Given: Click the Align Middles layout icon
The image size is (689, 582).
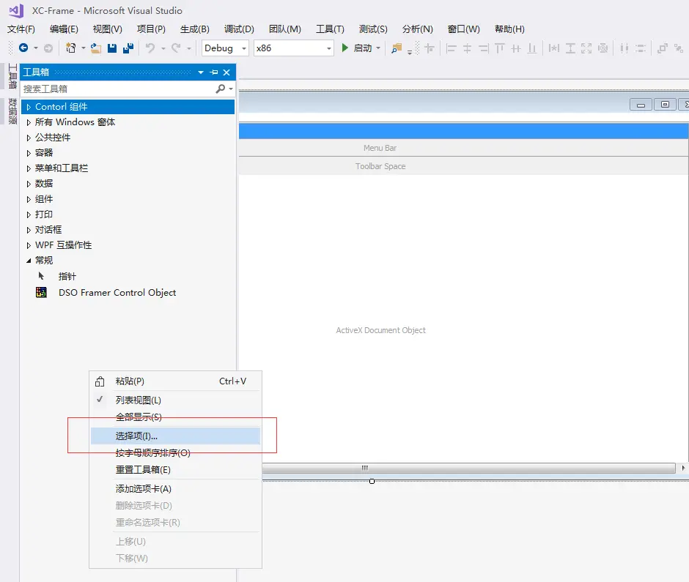Looking at the screenshot, I should [x=516, y=48].
